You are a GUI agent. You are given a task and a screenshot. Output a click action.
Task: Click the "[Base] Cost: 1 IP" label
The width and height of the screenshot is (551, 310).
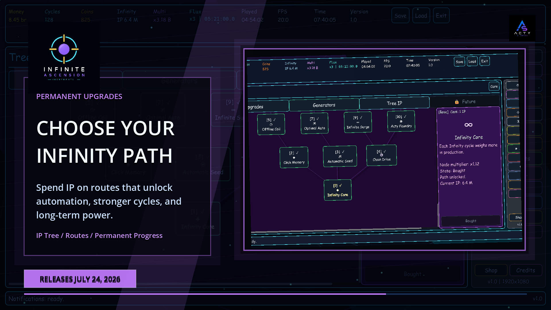click(452, 112)
